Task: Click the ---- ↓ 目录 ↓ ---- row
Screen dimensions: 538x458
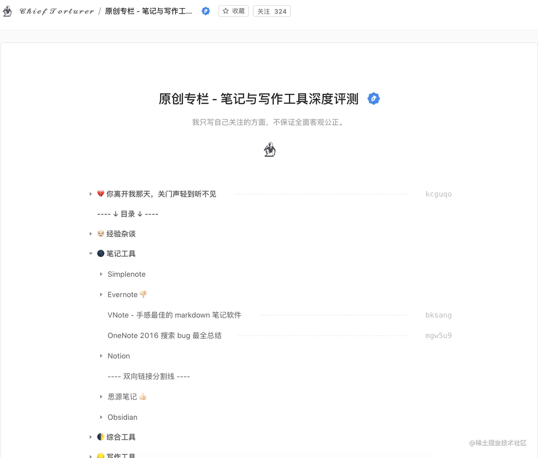Action: 128,214
